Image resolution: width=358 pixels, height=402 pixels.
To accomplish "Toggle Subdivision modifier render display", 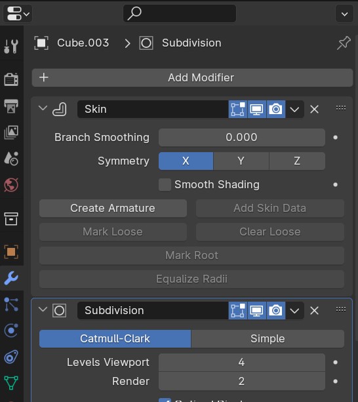I will click(276, 310).
